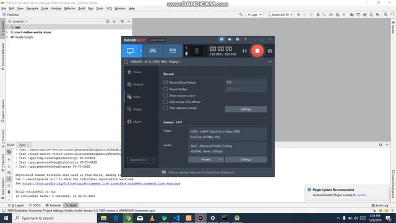The width and height of the screenshot is (396, 223).
Task: Toggle Record/Stop Hotkey checkbox
Action: click(165, 82)
